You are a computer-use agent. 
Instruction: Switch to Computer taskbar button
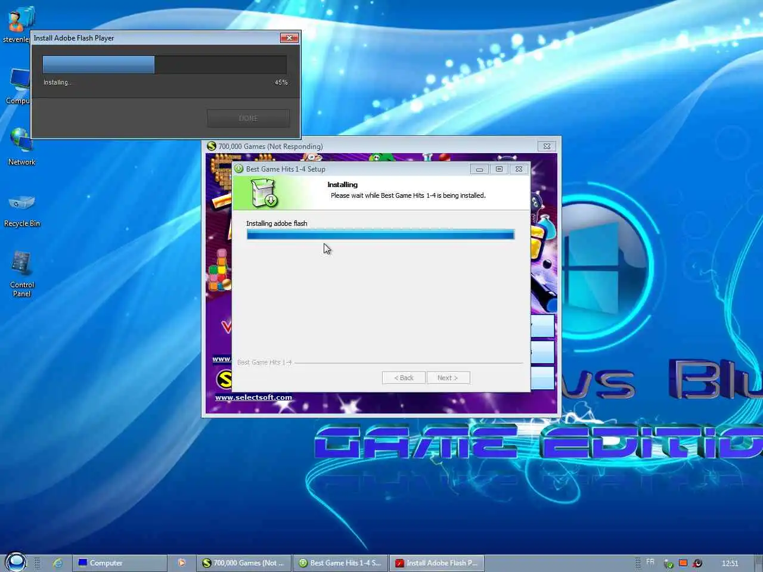tap(120, 562)
